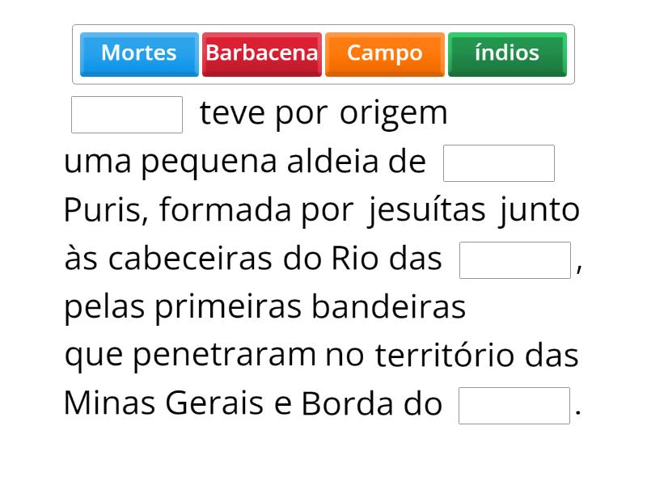Screen dimensions: 647x485
Task: Select the blank after 'aldeia de'
Action: [499, 163]
